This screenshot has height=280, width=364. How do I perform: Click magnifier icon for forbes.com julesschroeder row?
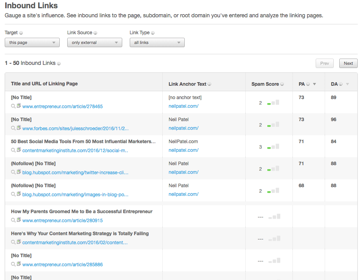13,128
